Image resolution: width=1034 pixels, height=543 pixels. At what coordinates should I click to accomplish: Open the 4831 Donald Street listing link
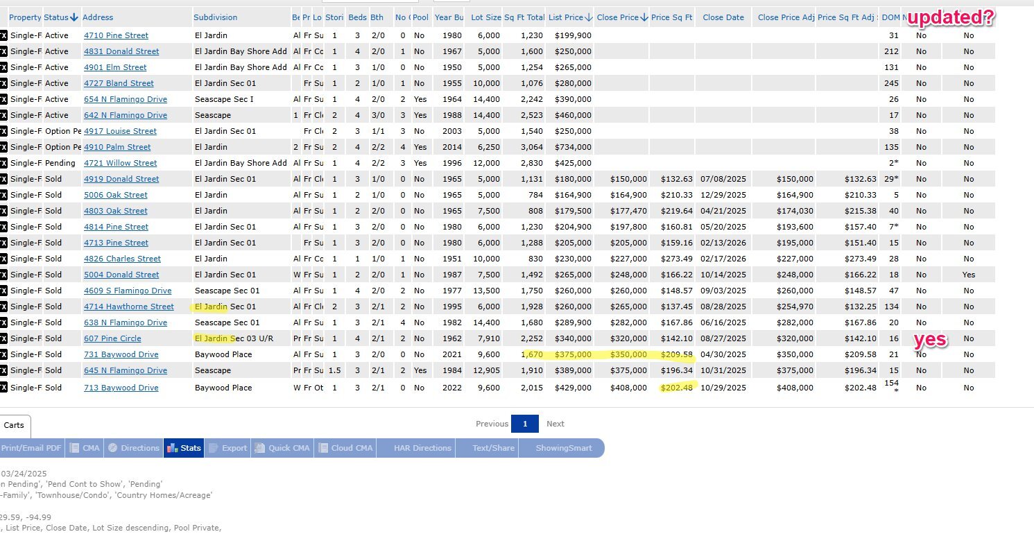121,51
